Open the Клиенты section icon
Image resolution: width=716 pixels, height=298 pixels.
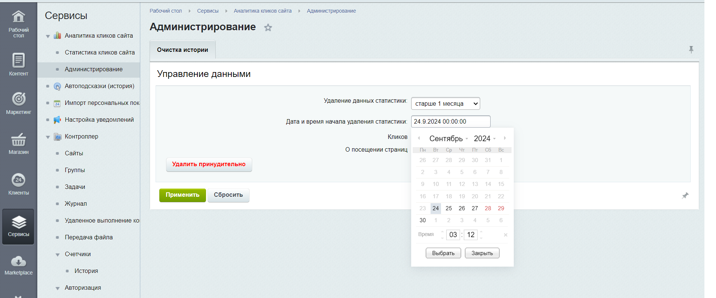coord(18,180)
